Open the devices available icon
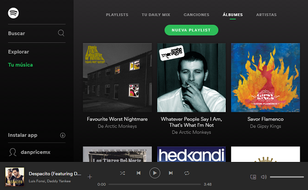308x190 pixels. [252, 177]
